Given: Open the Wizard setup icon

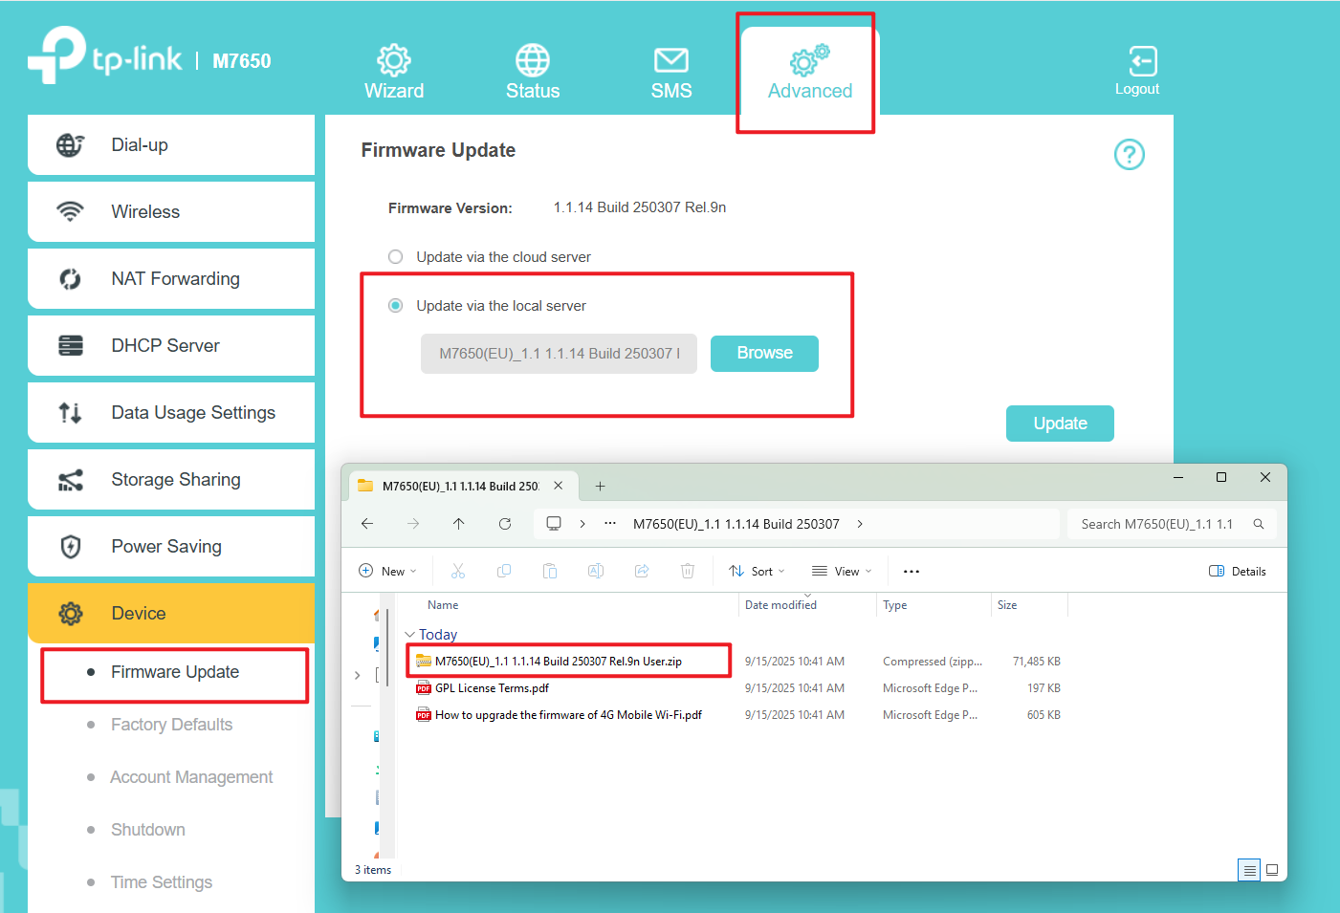Looking at the screenshot, I should 393,61.
